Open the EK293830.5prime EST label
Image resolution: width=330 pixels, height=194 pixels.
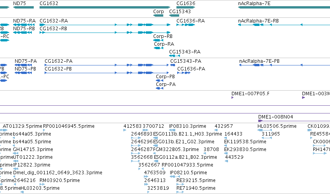[x=245, y=149]
